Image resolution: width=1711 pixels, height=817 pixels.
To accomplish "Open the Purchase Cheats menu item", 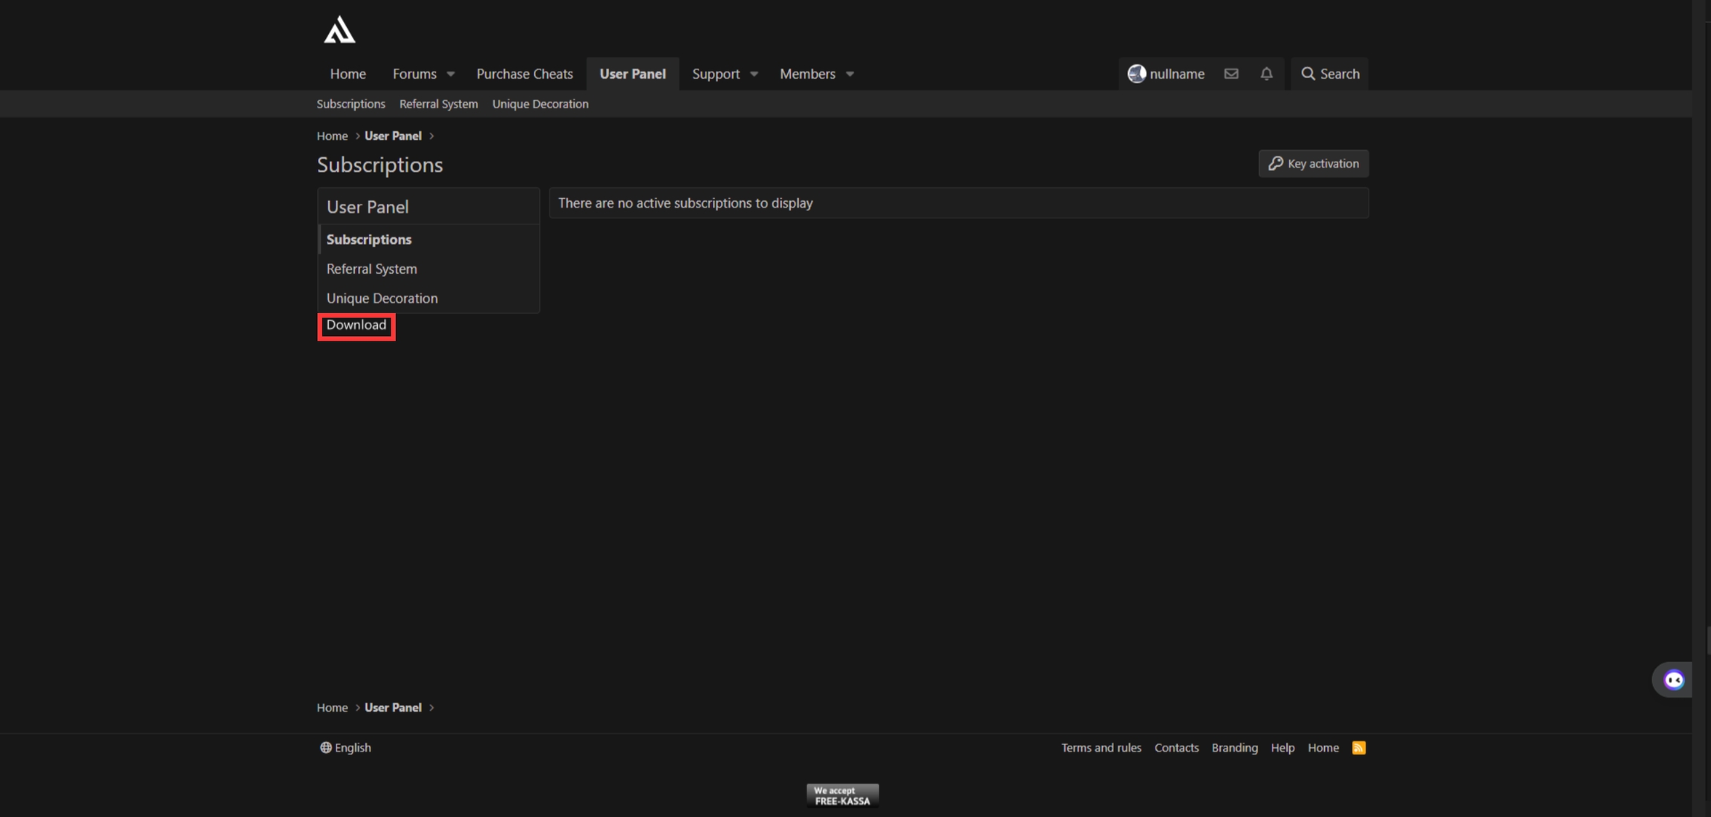I will (x=524, y=73).
